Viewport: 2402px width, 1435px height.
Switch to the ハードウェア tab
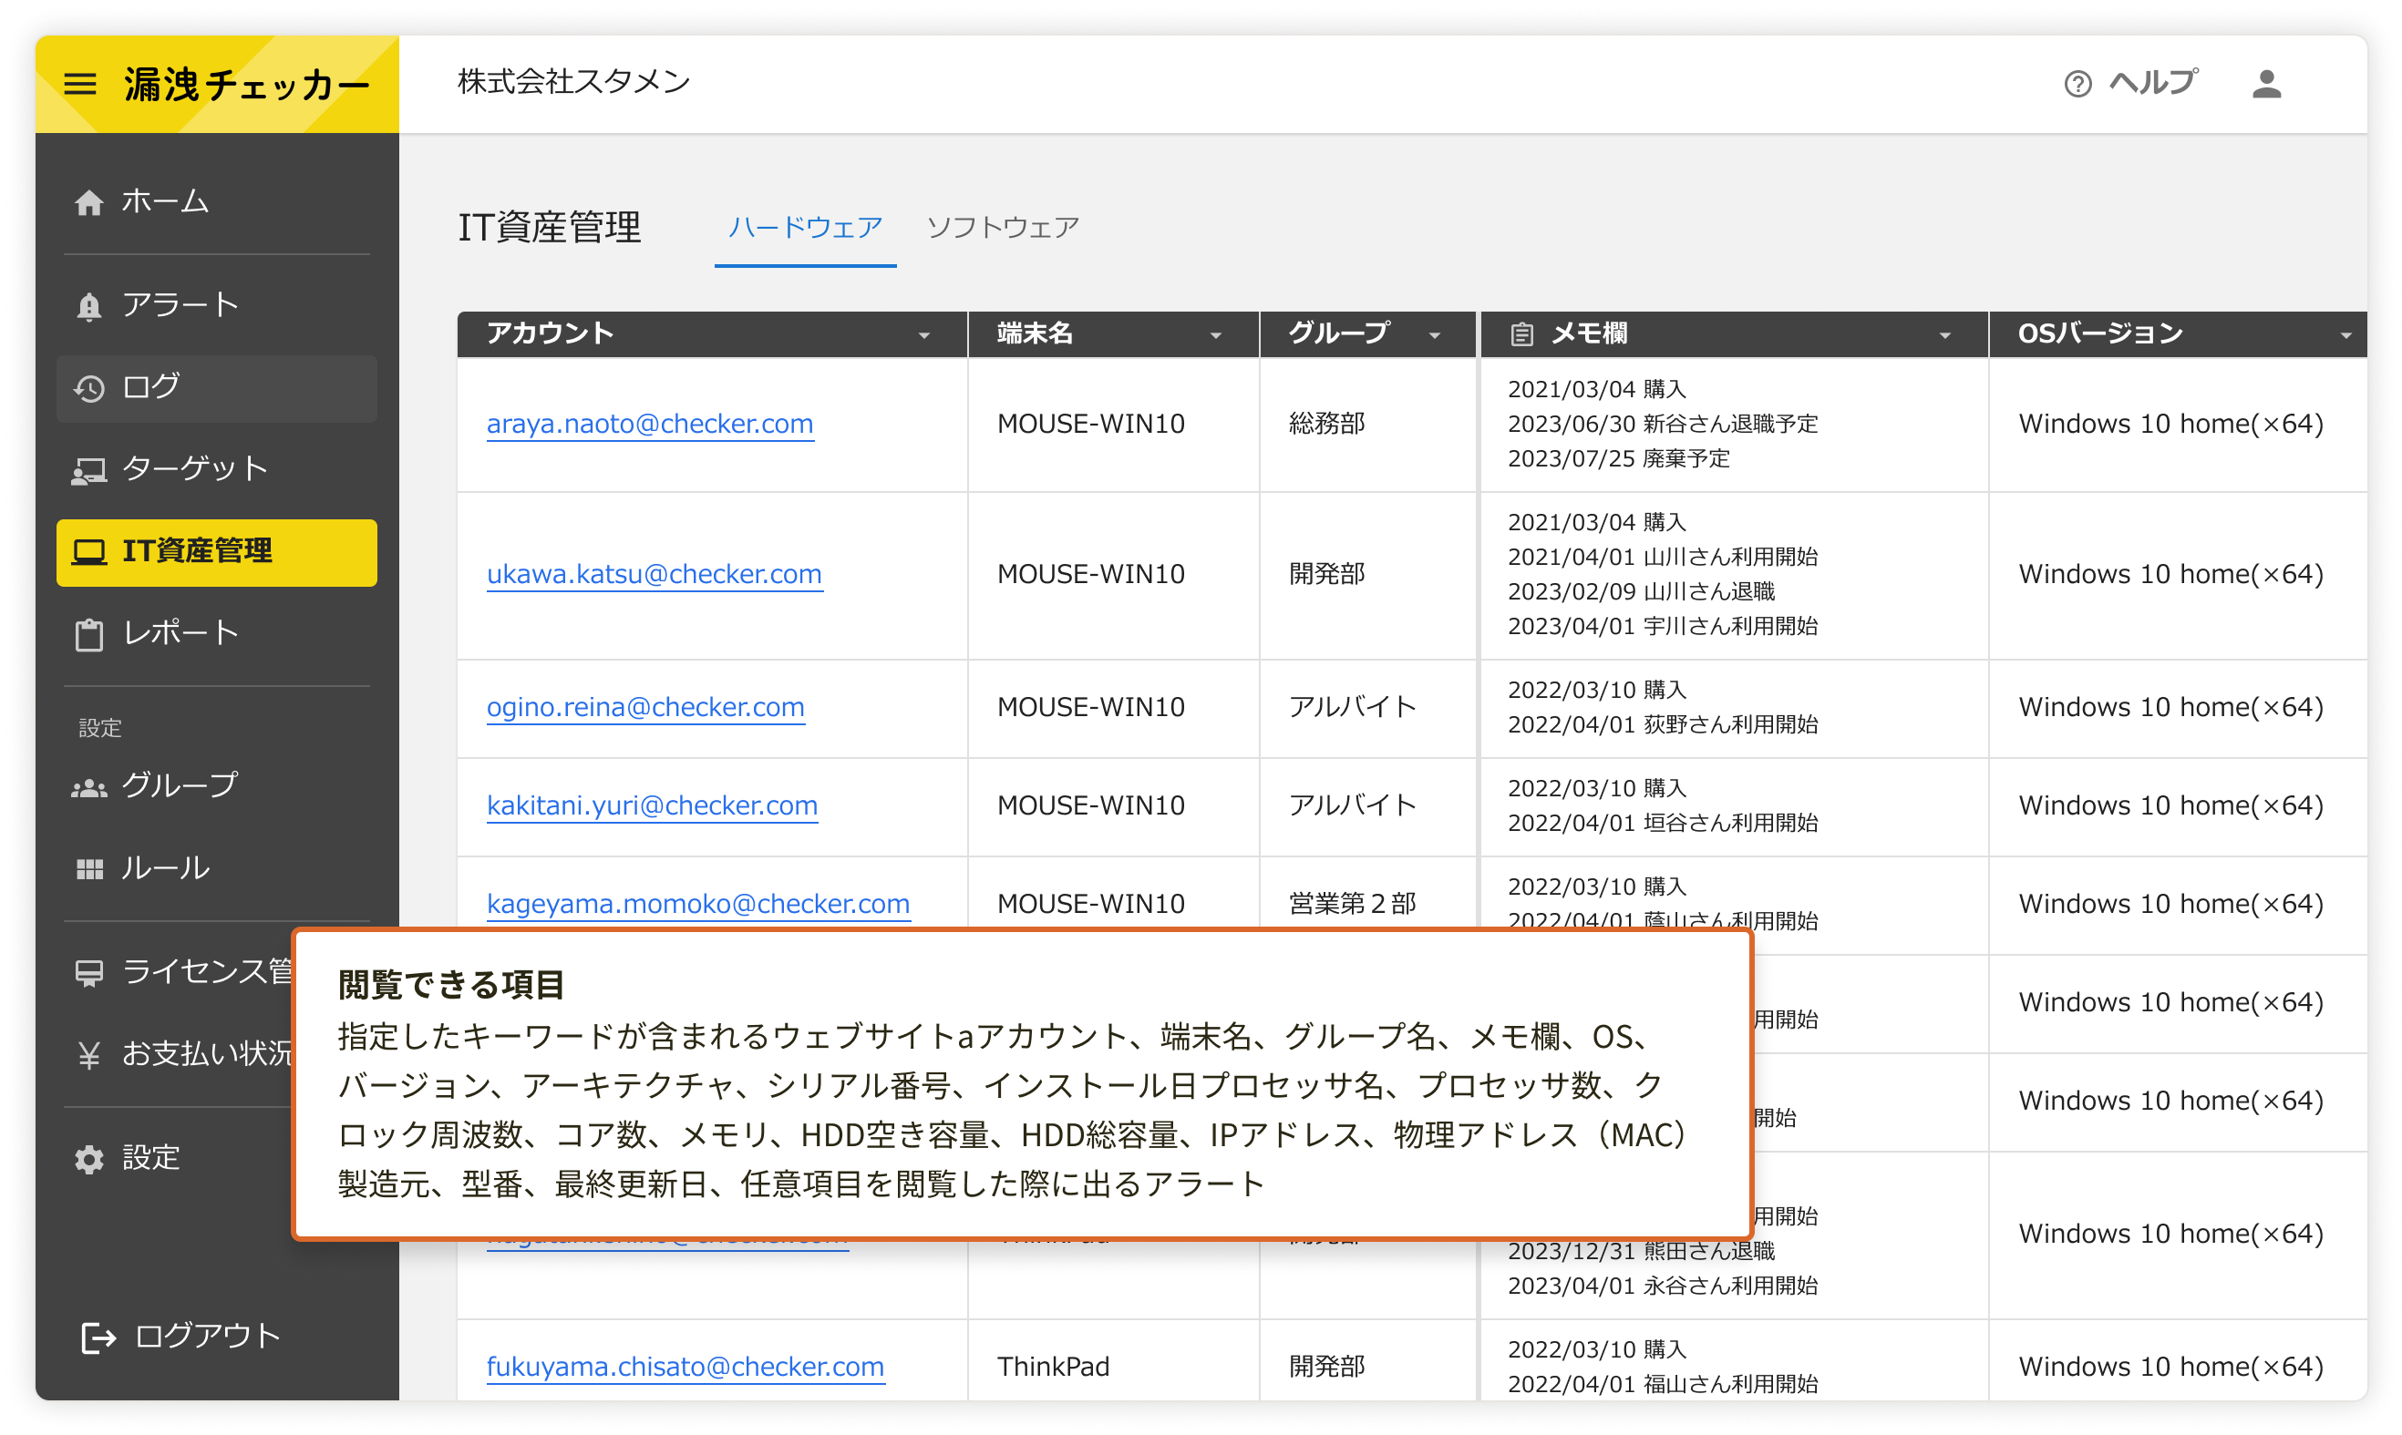coord(805,227)
